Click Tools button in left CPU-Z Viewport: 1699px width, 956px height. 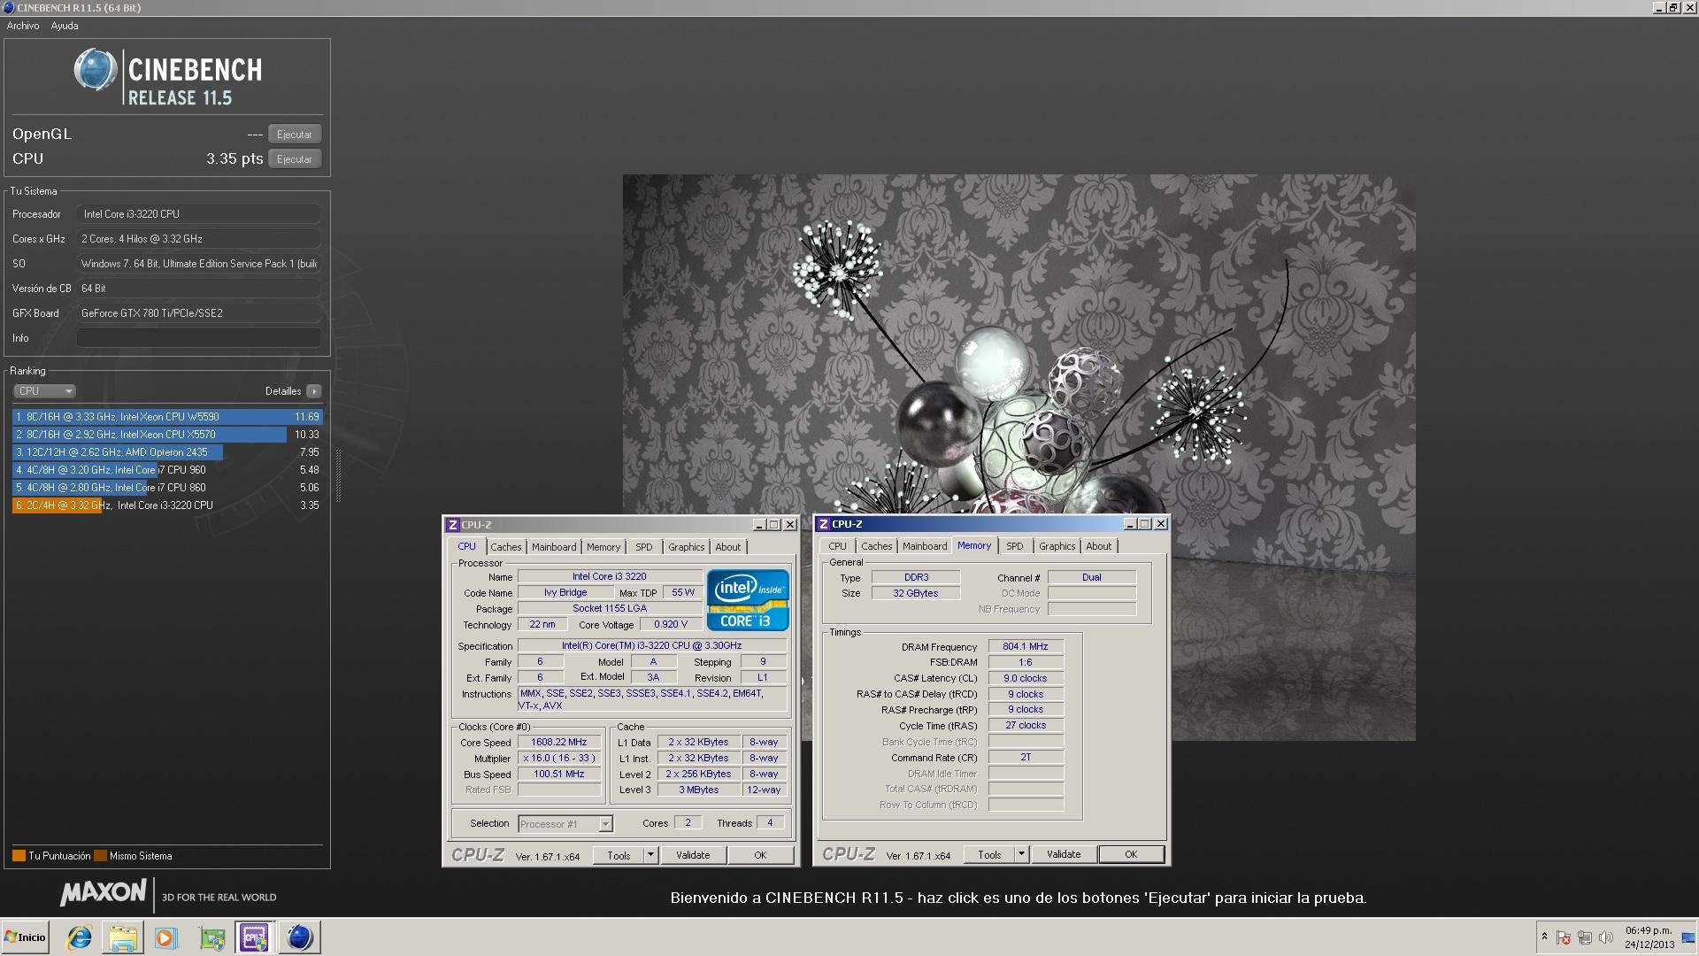point(619,855)
